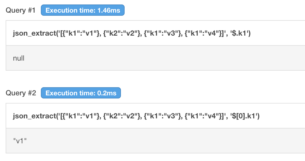Click the "v1" result text under Query #2

(20, 141)
